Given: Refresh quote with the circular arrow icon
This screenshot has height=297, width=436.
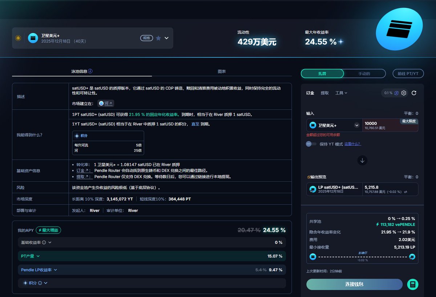Looking at the screenshot, I should click(x=414, y=93).
